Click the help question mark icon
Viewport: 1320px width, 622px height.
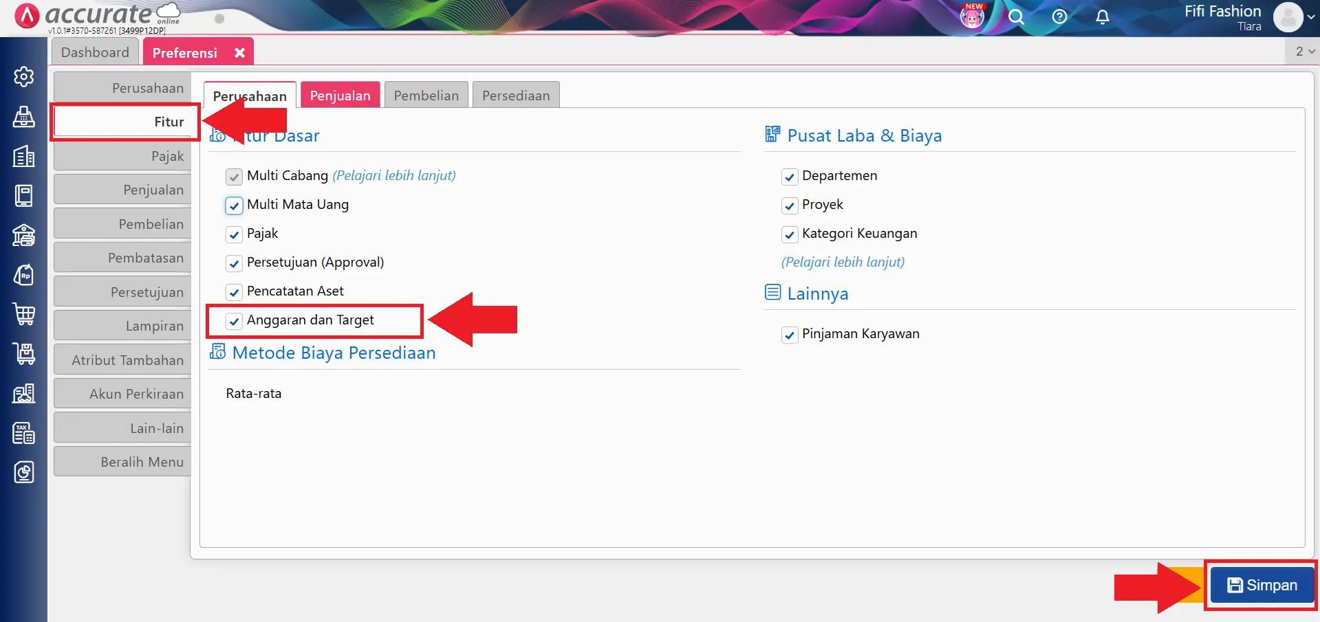1059,17
